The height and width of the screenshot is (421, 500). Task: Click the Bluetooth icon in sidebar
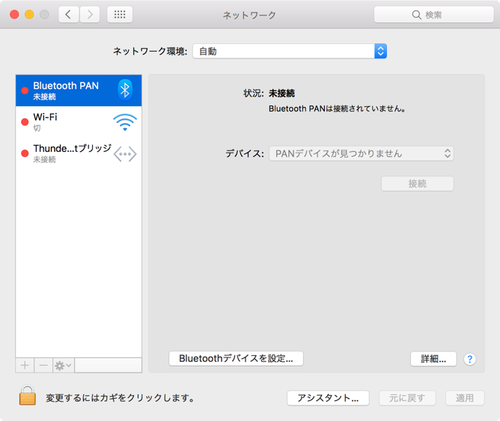point(125,90)
